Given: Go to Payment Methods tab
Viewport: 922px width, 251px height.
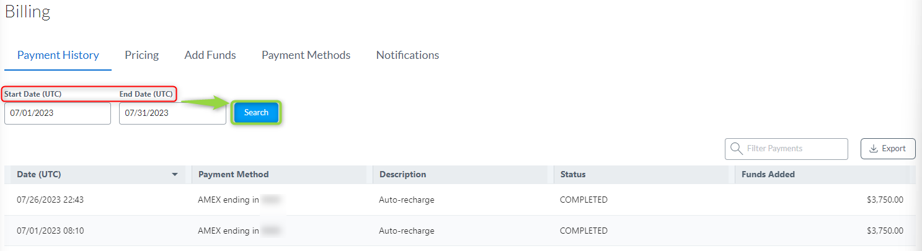Looking at the screenshot, I should click(306, 55).
